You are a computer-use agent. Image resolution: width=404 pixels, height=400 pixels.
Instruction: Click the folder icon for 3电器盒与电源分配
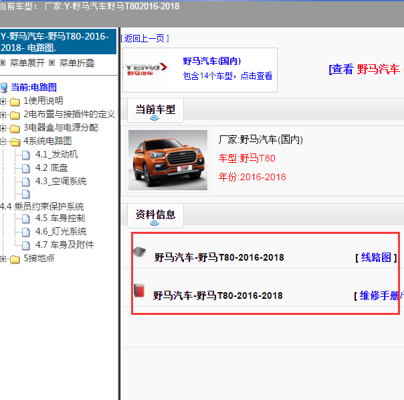click(15, 128)
